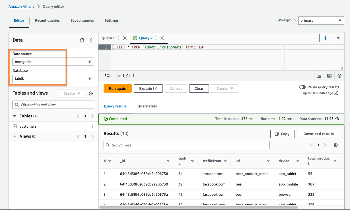Focus the Filter tables and views field

(x=53, y=105)
